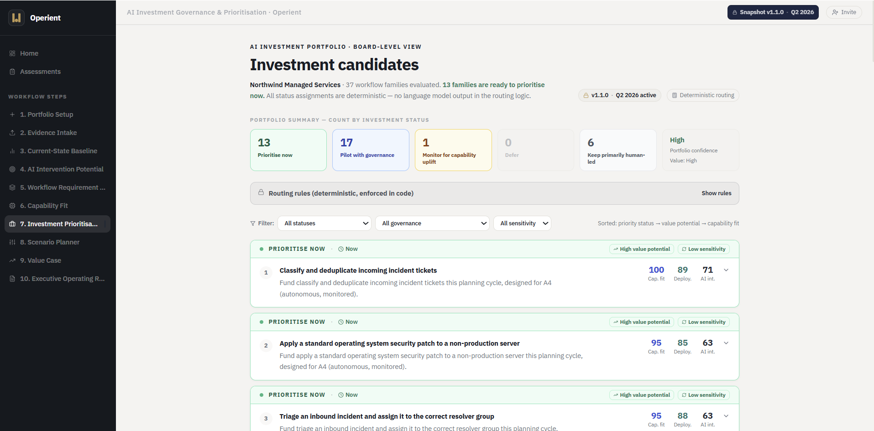The height and width of the screenshot is (431, 874).
Task: Expand the Classify and deduplicate tickets row chevron
Action: (726, 270)
